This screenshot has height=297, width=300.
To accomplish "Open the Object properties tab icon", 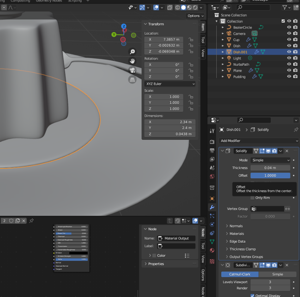I will [212, 198].
